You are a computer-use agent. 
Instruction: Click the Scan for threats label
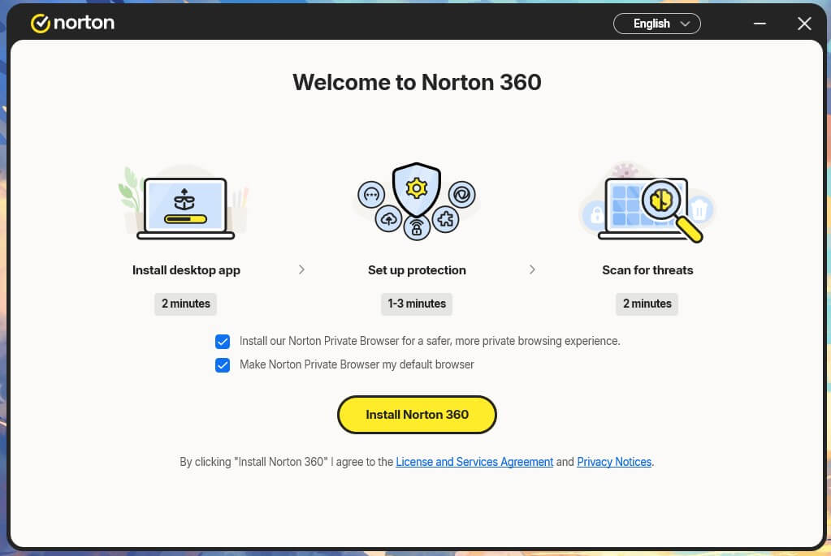click(x=647, y=270)
